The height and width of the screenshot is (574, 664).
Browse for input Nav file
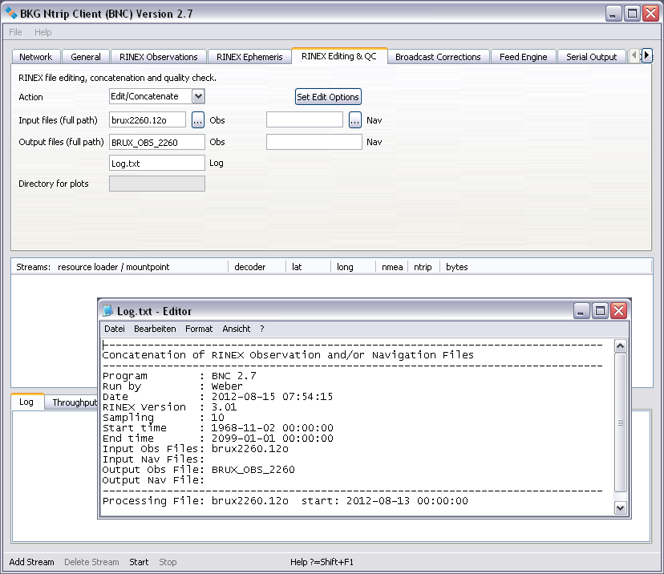(355, 120)
